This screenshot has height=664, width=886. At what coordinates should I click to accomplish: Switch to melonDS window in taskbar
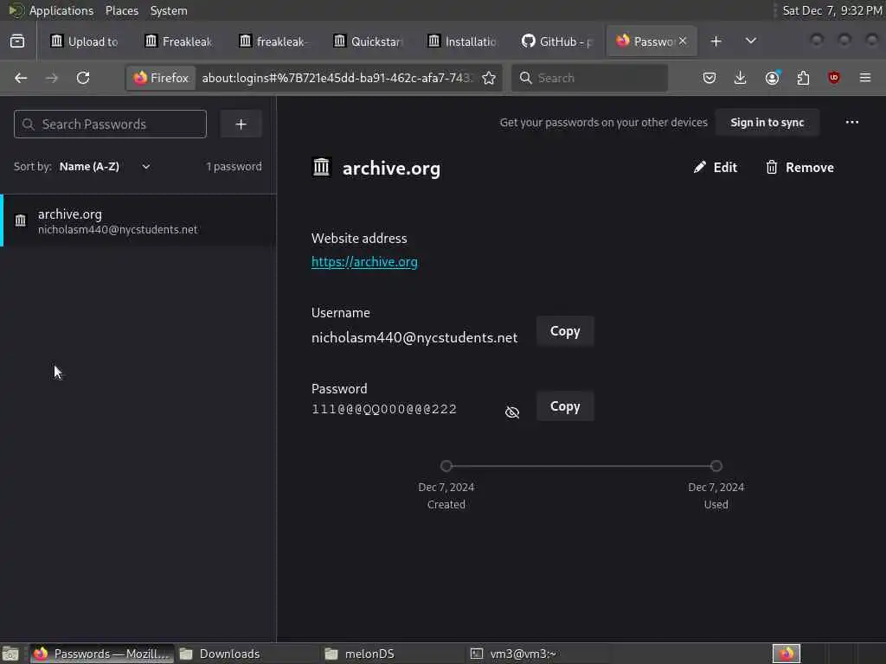click(394, 654)
